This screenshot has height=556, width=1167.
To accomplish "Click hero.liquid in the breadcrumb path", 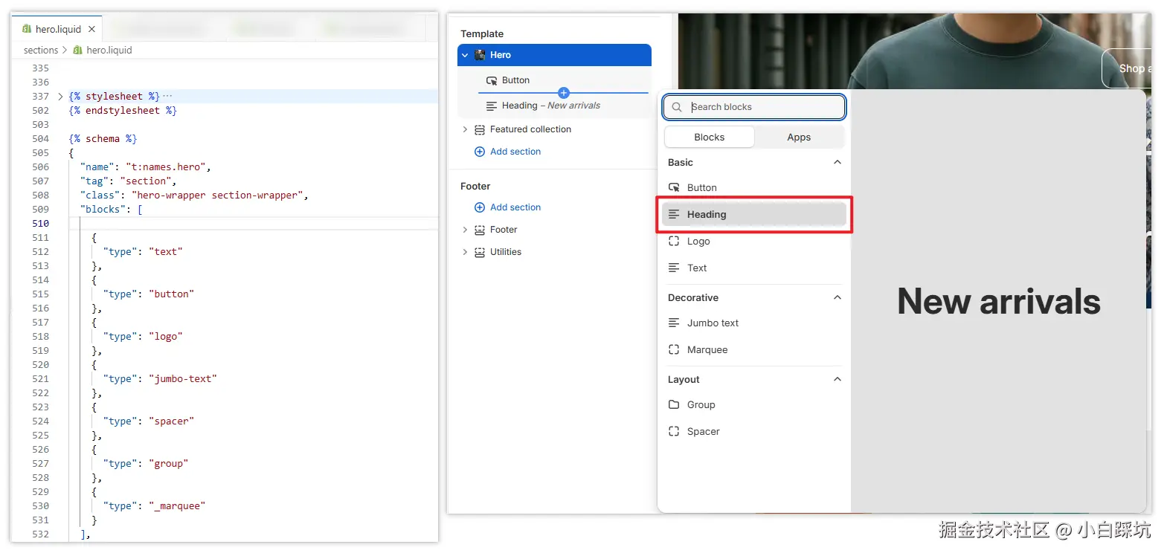I will click(109, 50).
